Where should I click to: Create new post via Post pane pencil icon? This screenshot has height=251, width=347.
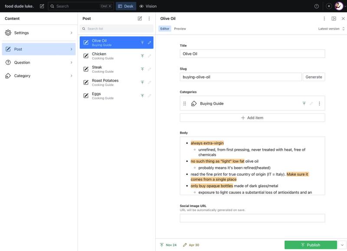point(140,19)
